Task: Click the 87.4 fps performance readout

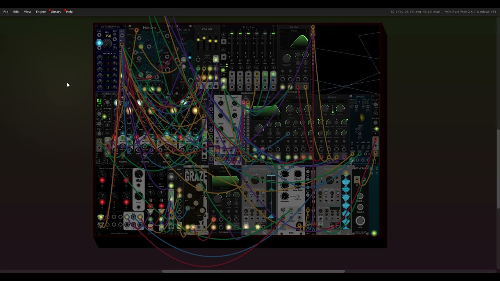Action: [x=397, y=12]
